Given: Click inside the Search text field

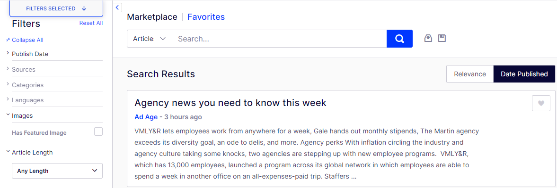Looking at the screenshot, I should [x=279, y=39].
